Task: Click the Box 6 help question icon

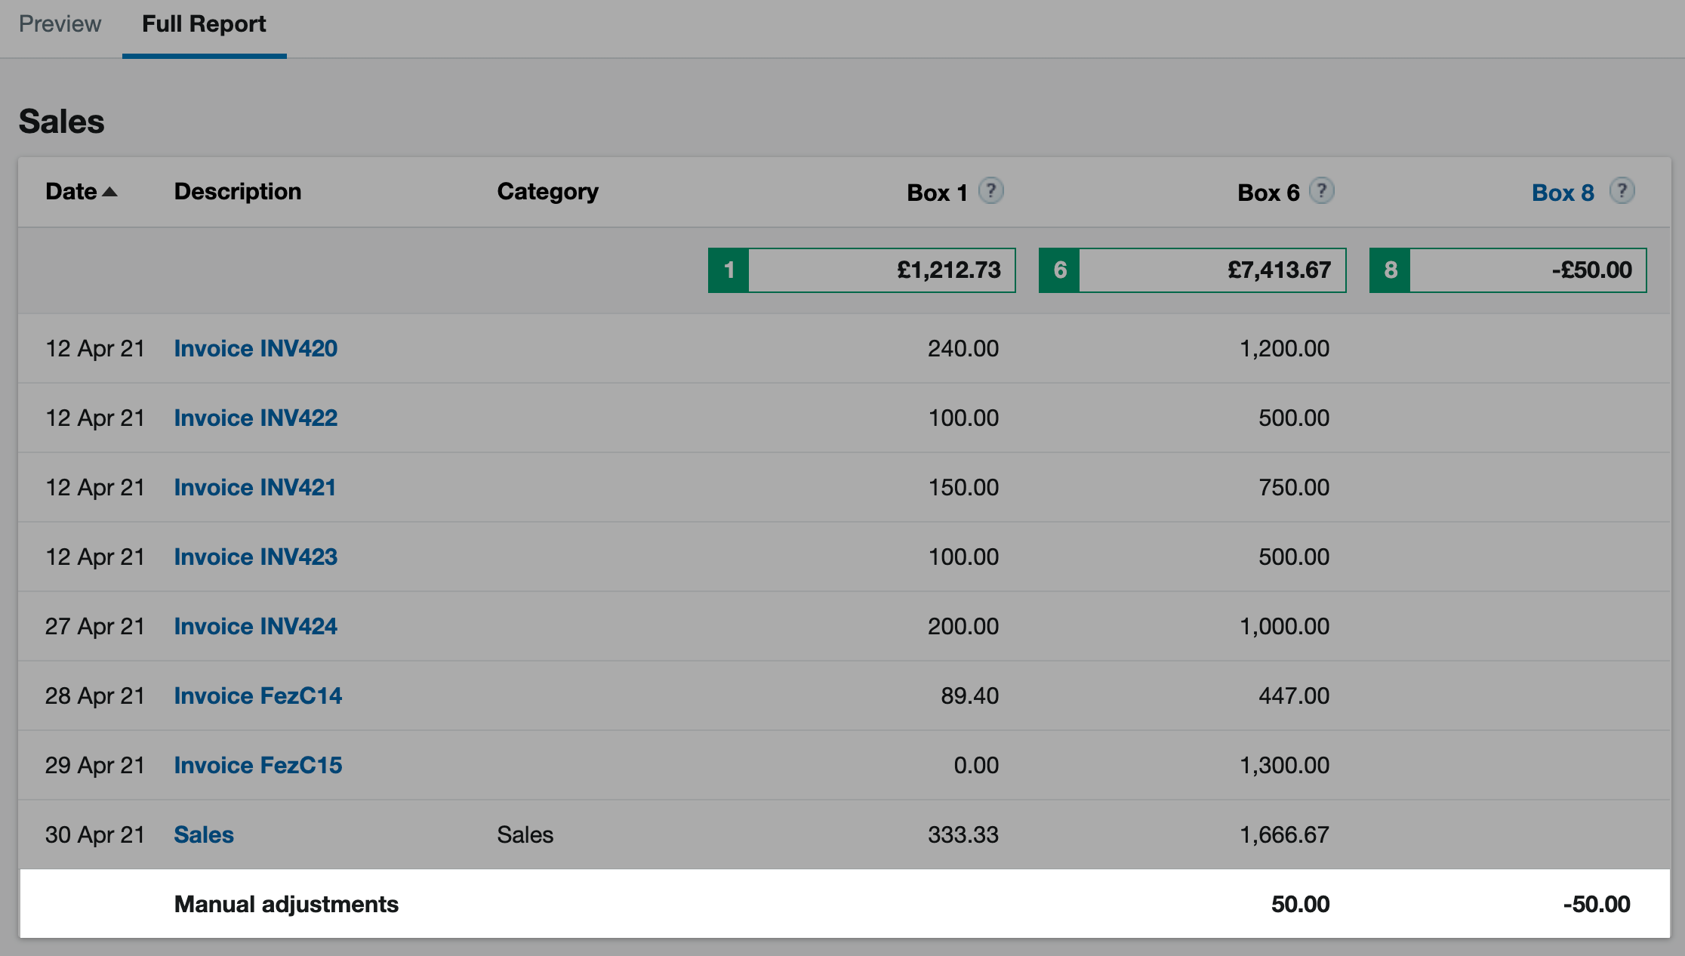Action: tap(1321, 191)
